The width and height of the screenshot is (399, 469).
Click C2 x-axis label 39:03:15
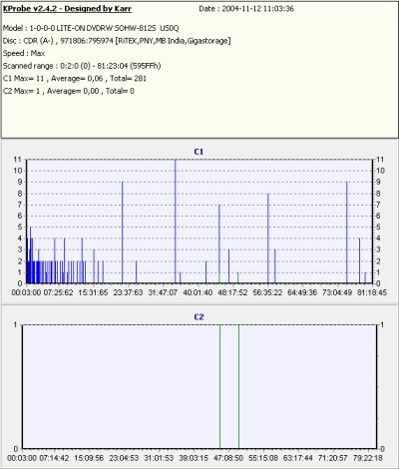click(194, 458)
